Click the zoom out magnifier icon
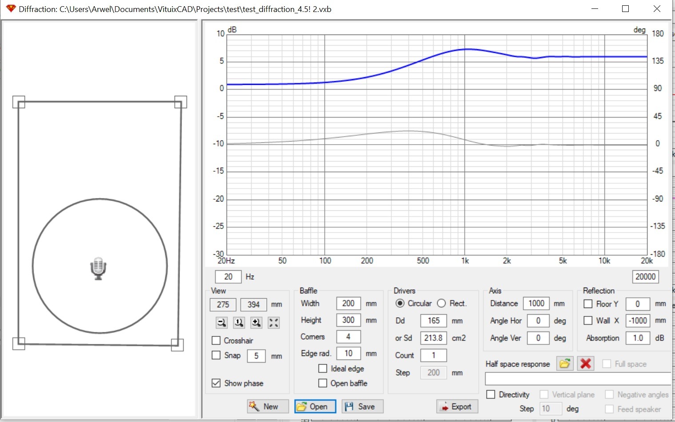 [222, 323]
